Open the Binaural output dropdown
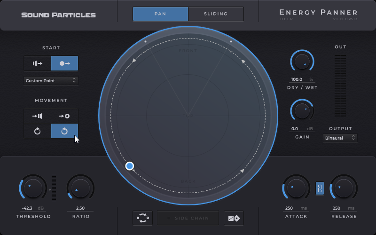Screen dimensions: 376x235 [340, 138]
